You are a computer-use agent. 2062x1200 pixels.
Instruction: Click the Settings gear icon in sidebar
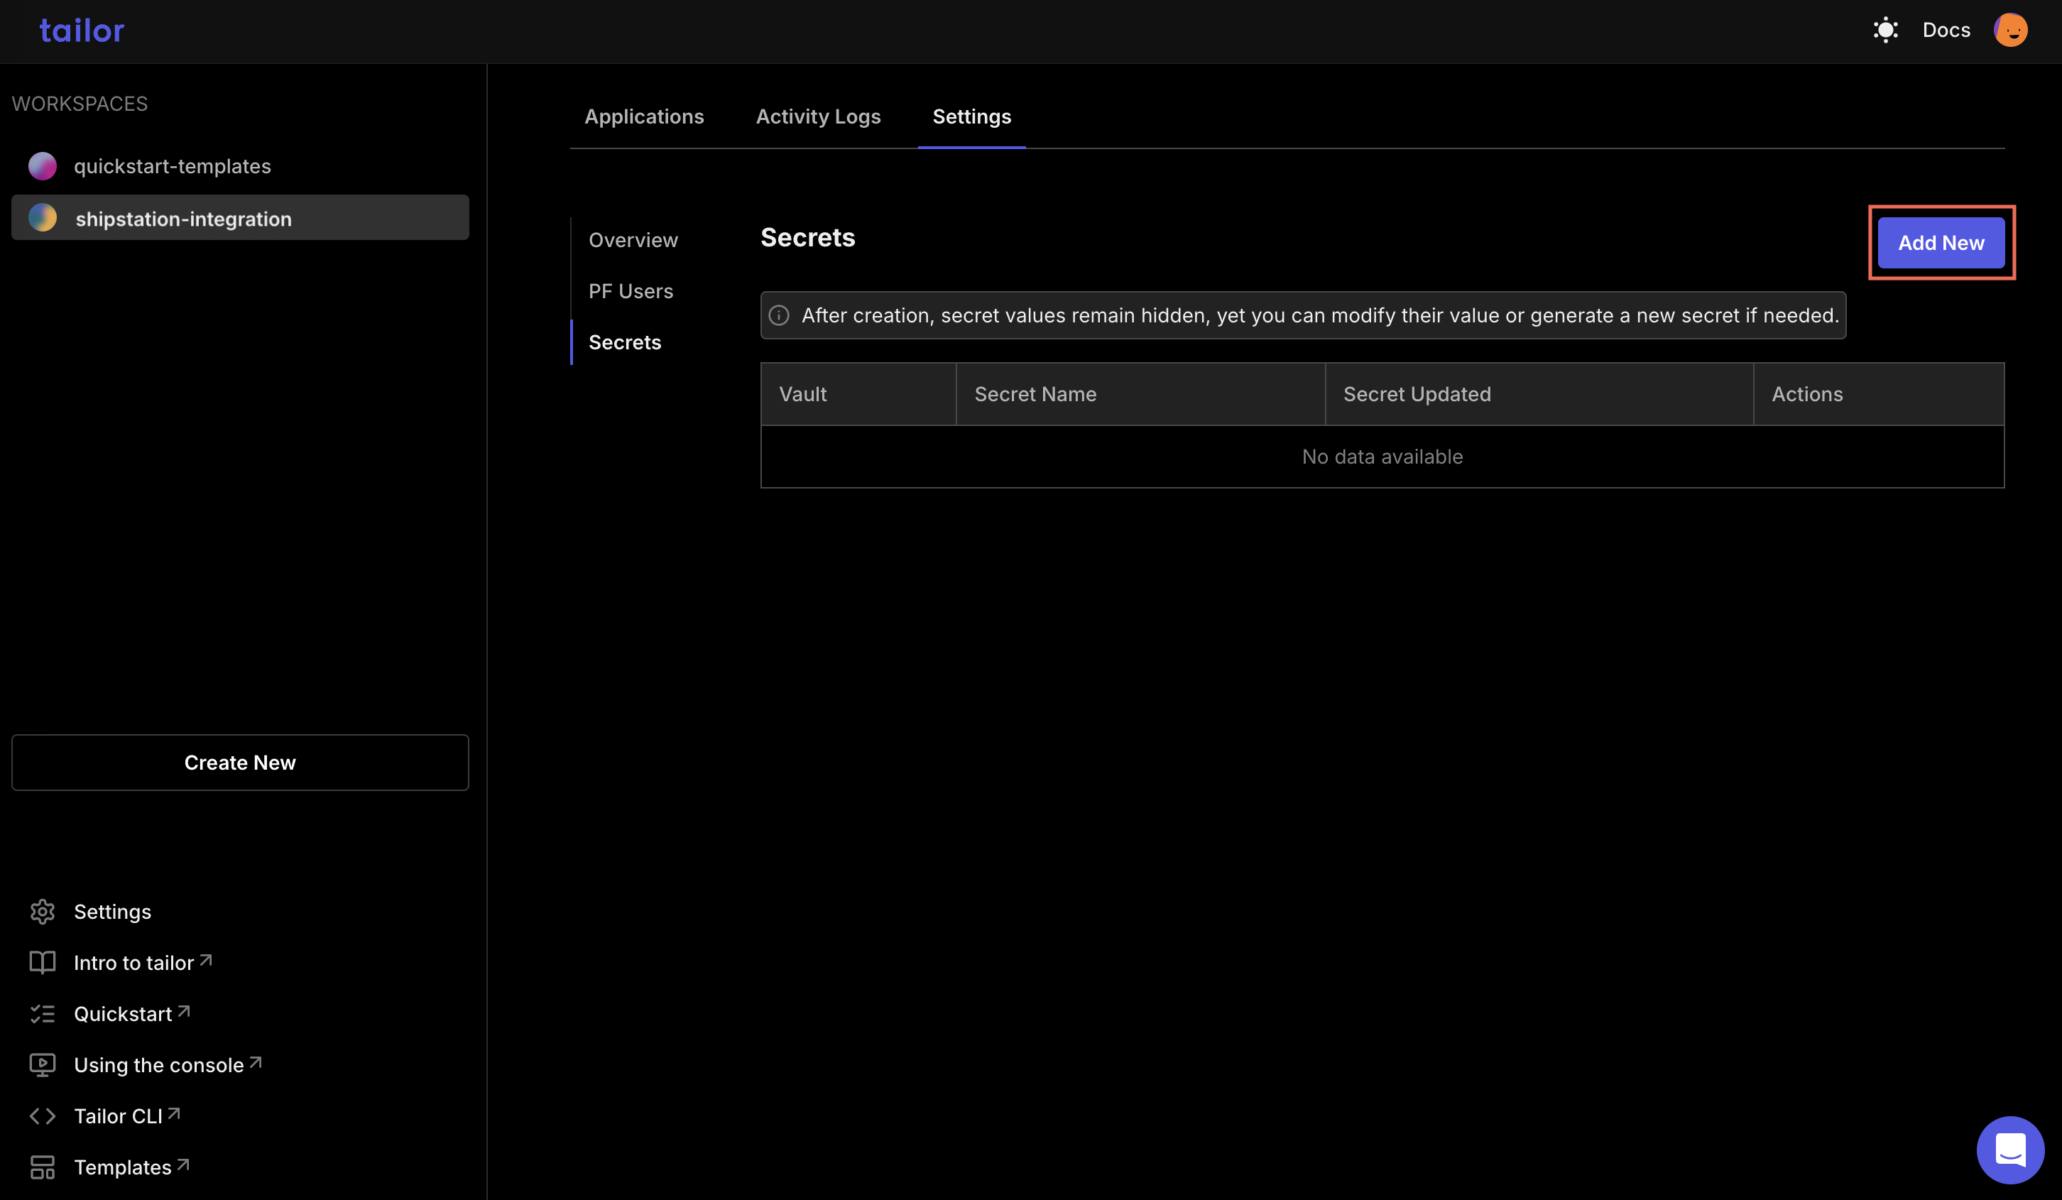(41, 910)
